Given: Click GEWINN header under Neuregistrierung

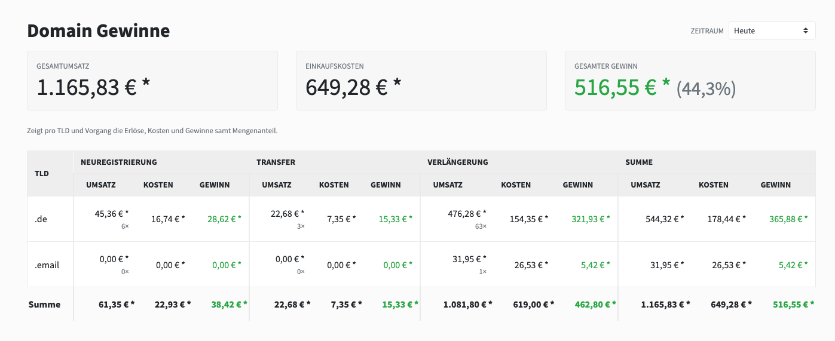Looking at the screenshot, I should coord(215,185).
